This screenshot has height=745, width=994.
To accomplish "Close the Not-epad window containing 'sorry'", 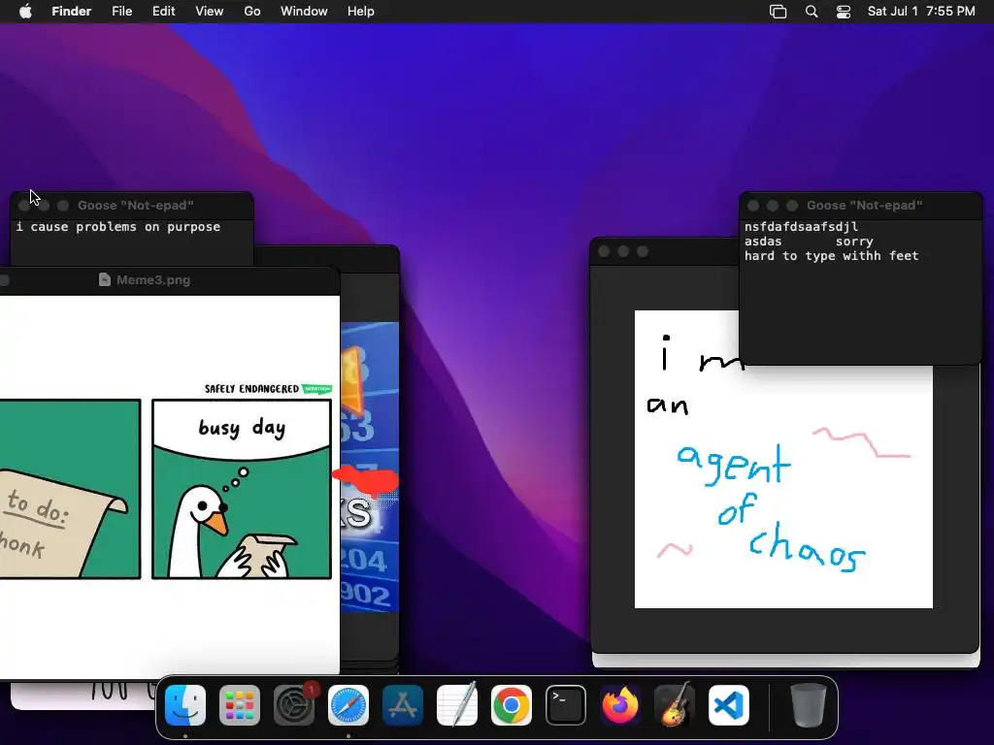I will point(753,206).
